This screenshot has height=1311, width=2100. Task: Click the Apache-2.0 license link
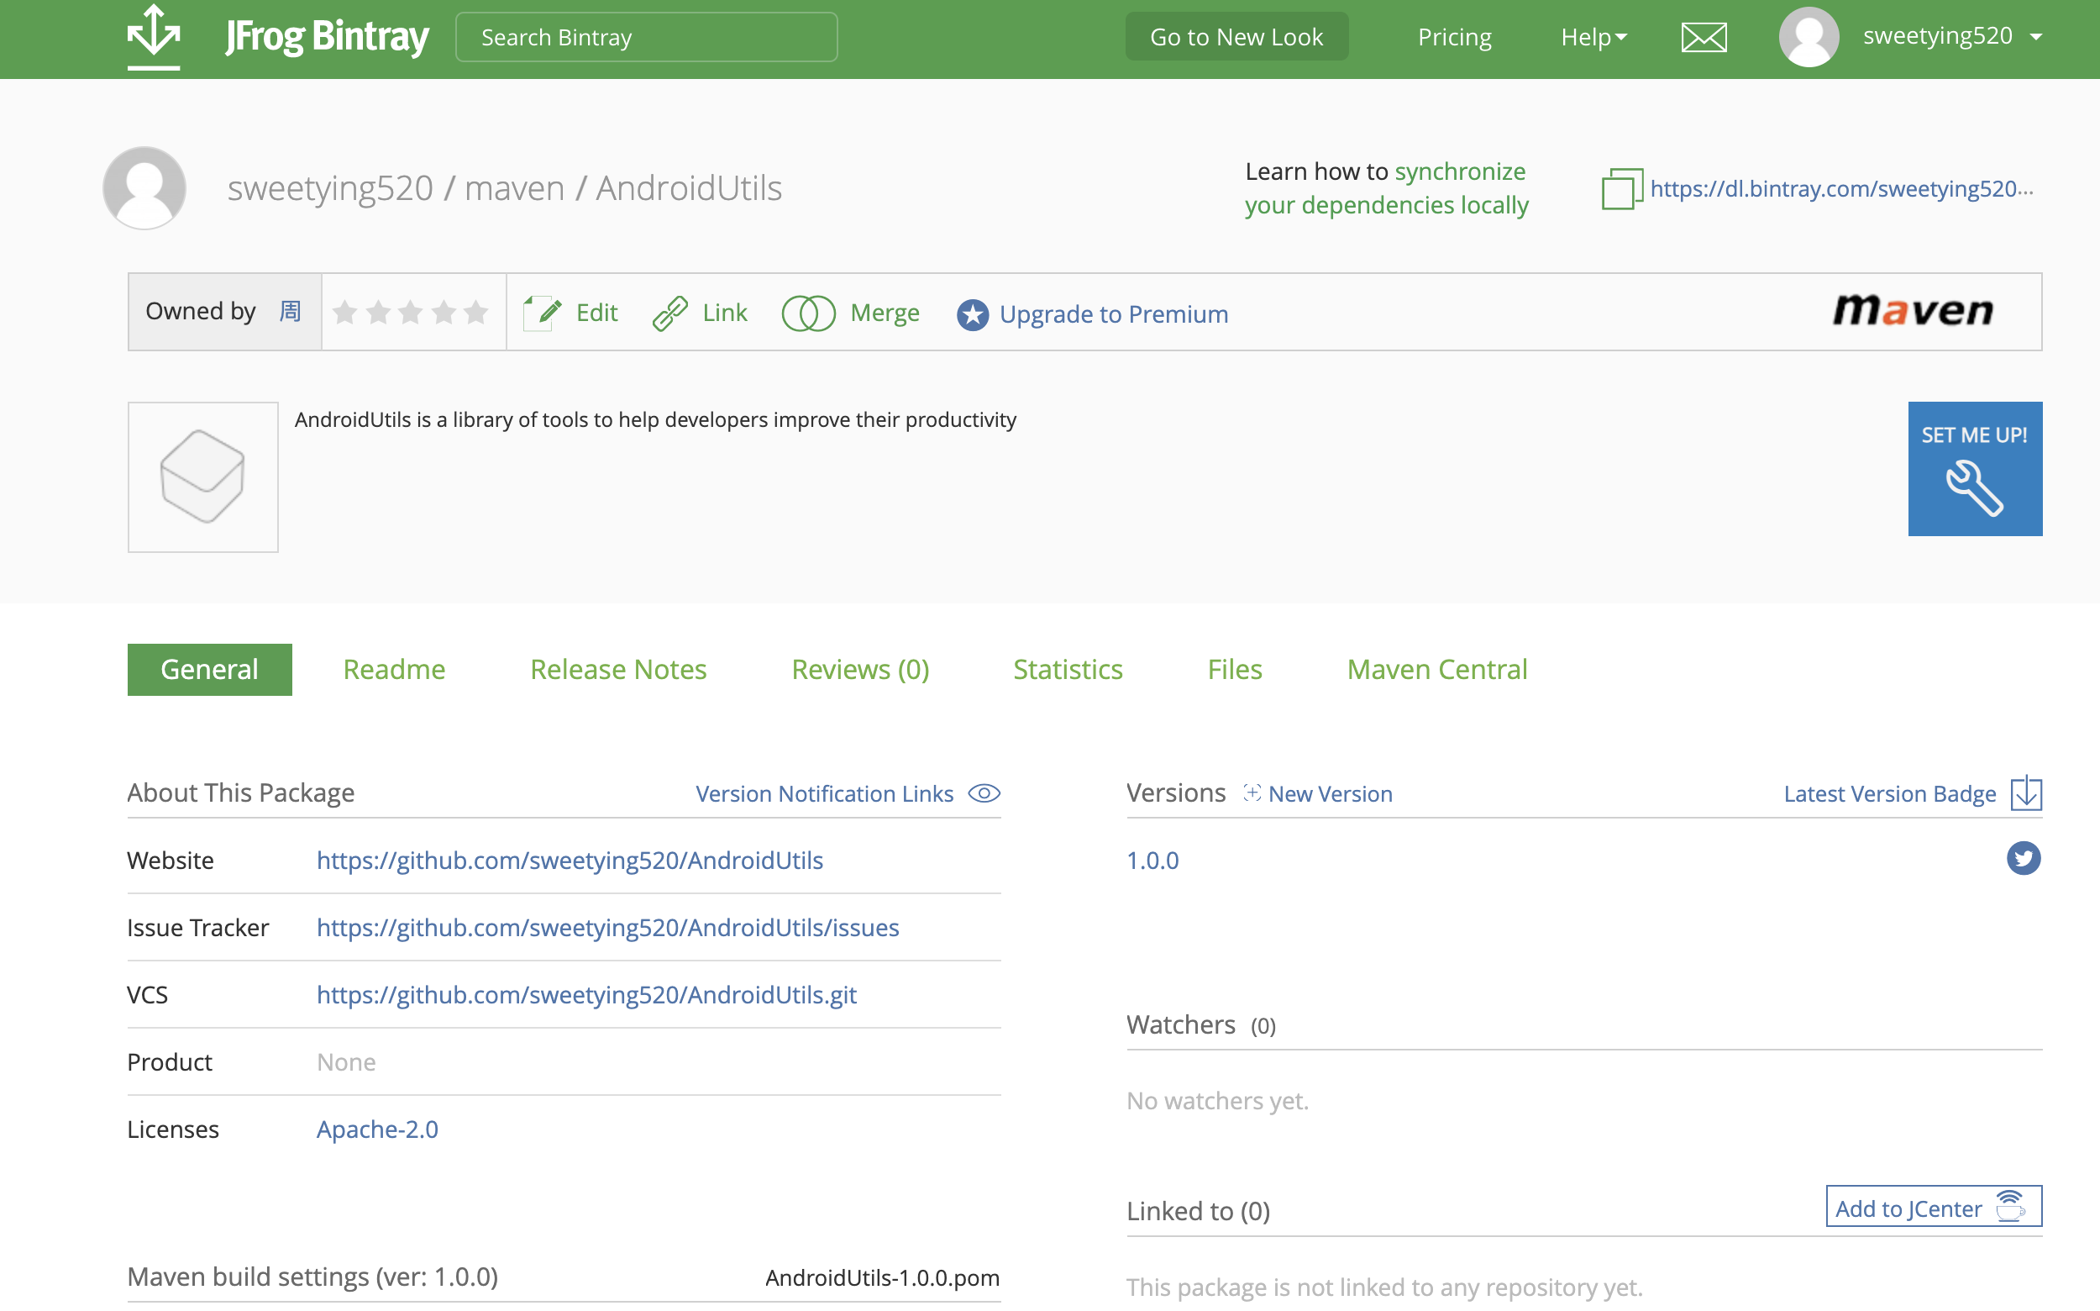tap(377, 1129)
